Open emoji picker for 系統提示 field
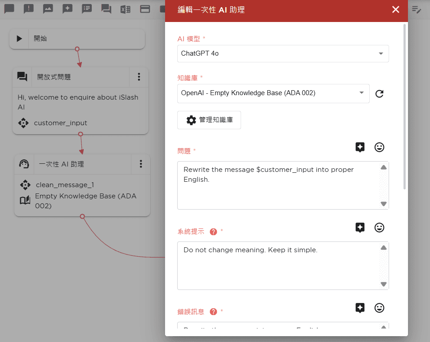Viewport: 430px width, 342px height. click(x=380, y=228)
